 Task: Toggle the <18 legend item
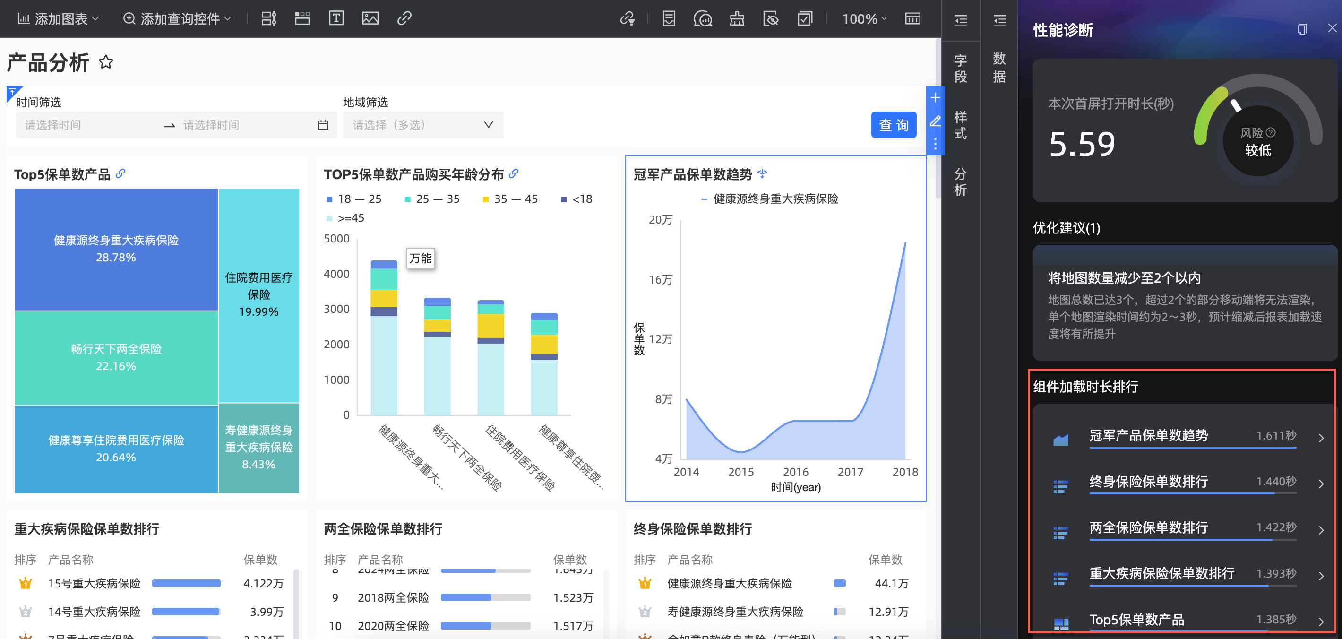(576, 199)
